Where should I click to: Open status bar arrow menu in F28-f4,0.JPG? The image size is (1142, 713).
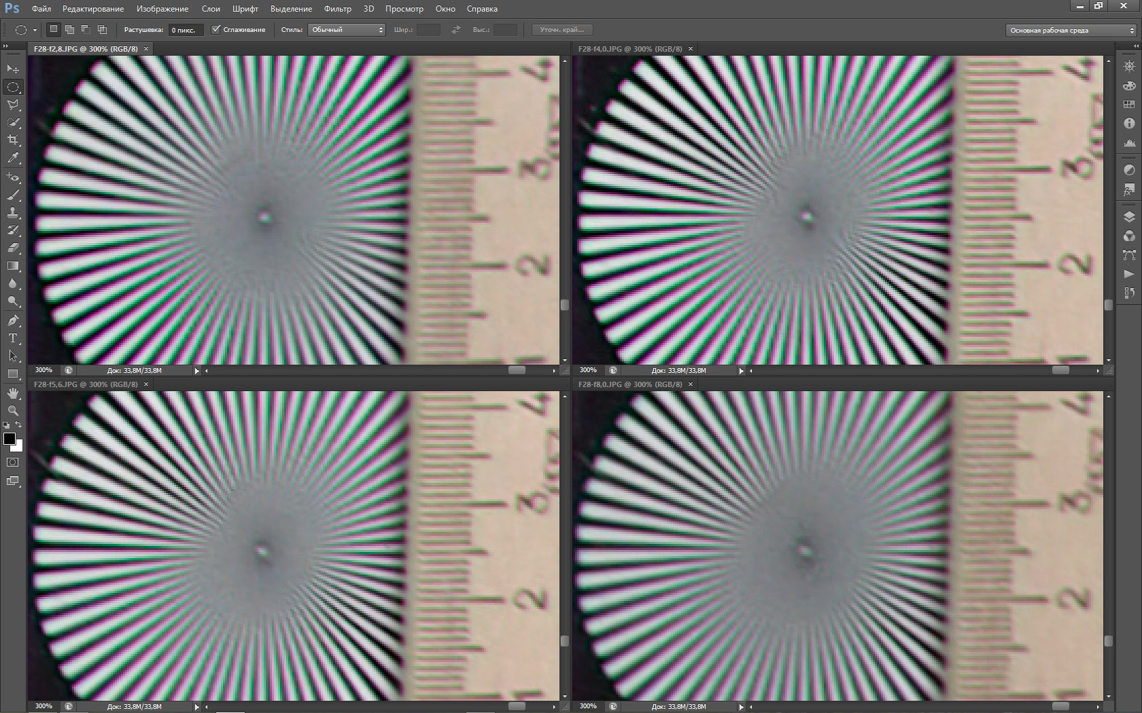tap(742, 371)
